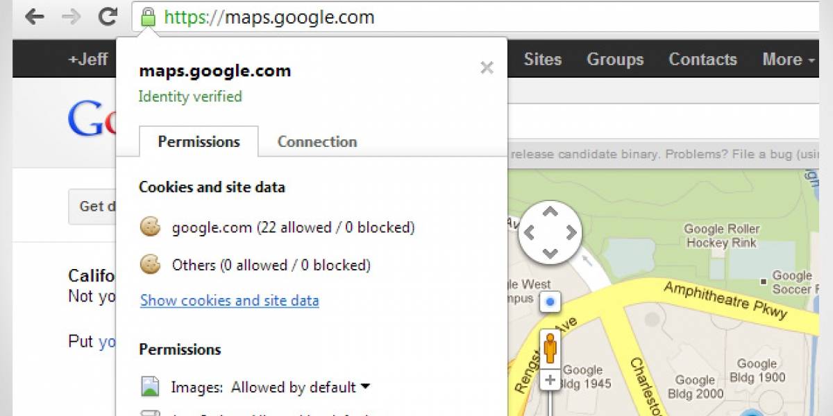Pan map right with arrow control

click(x=571, y=232)
